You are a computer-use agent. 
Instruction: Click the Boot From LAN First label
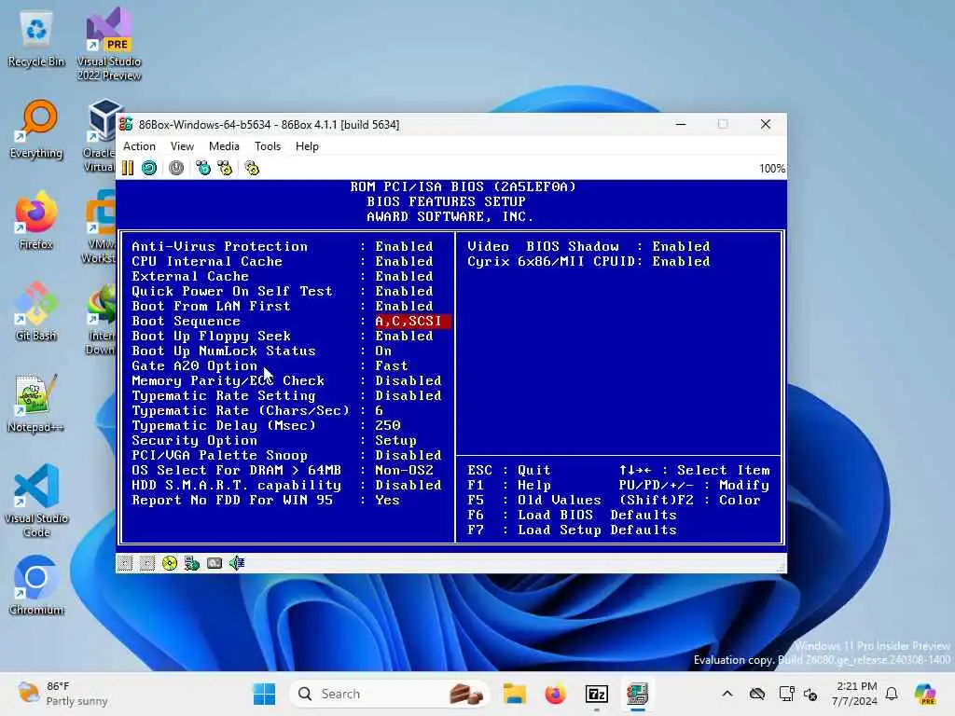coord(211,306)
